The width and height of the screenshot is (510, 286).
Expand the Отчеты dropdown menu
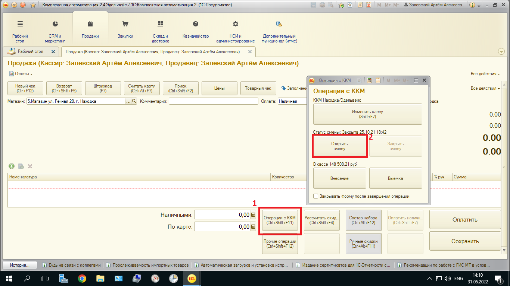point(21,74)
